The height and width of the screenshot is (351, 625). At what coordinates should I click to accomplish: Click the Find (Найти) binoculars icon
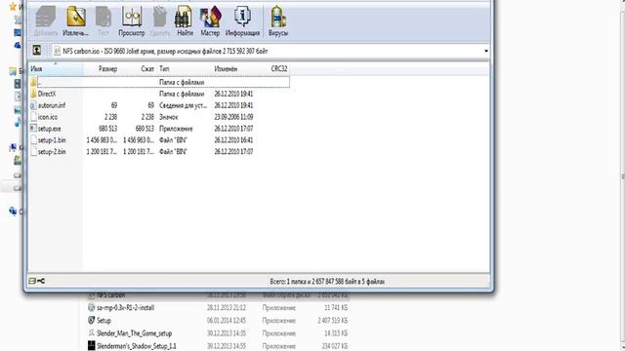click(185, 21)
